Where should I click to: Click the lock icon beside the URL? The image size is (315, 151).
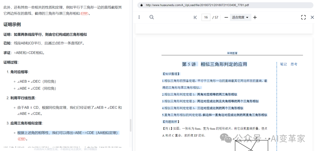[x=141, y=5]
